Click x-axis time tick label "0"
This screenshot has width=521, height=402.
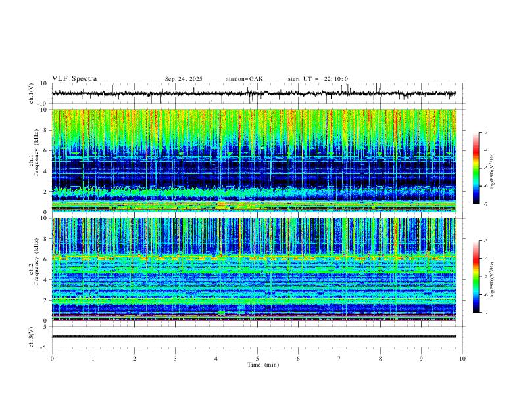tap(52, 359)
